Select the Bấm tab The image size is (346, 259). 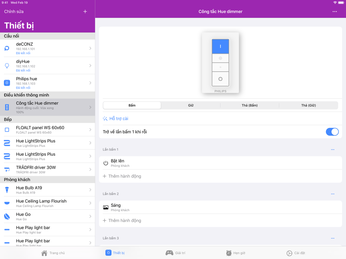click(x=132, y=105)
